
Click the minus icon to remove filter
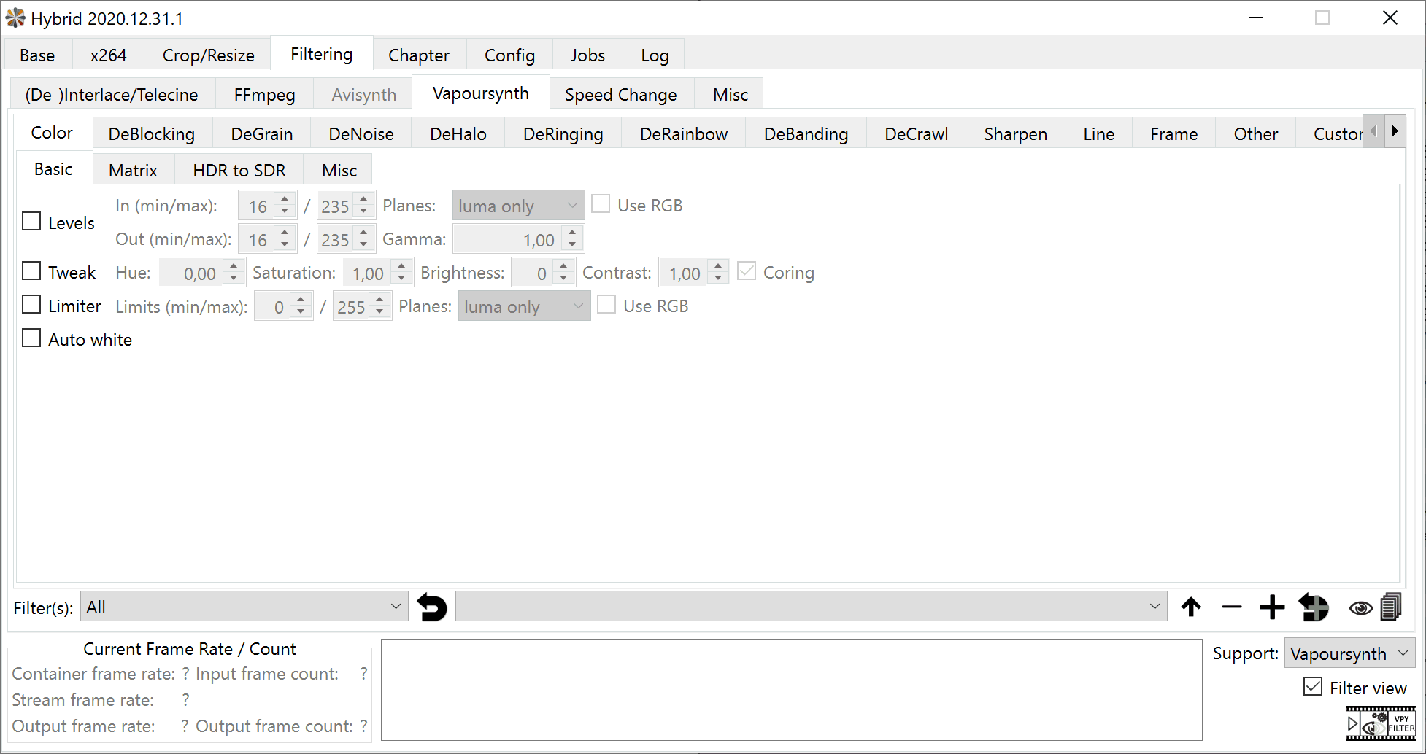(x=1231, y=607)
